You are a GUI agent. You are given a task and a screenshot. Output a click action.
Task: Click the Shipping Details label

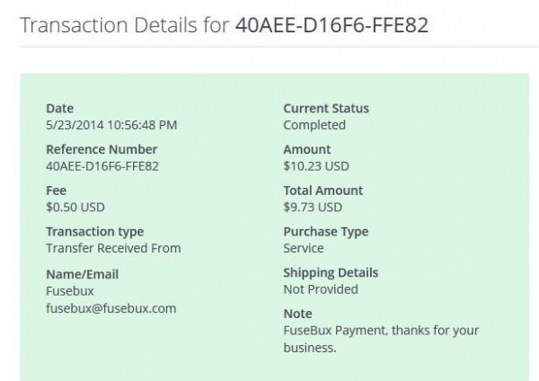[331, 273]
